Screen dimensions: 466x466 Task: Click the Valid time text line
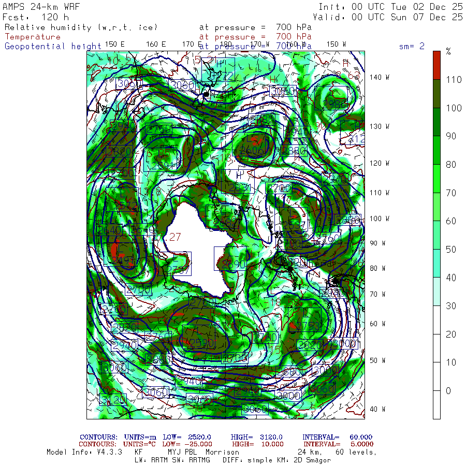pyautogui.click(x=390, y=17)
